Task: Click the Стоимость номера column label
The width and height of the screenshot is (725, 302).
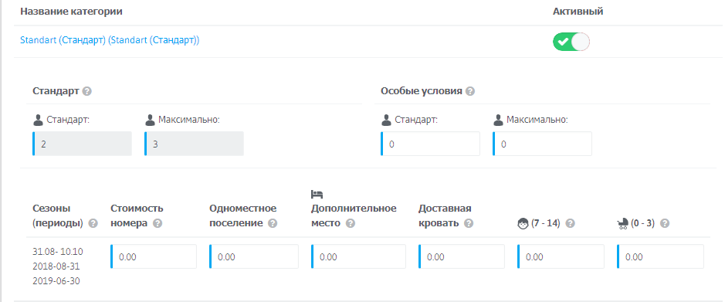Action: pyautogui.click(x=137, y=216)
